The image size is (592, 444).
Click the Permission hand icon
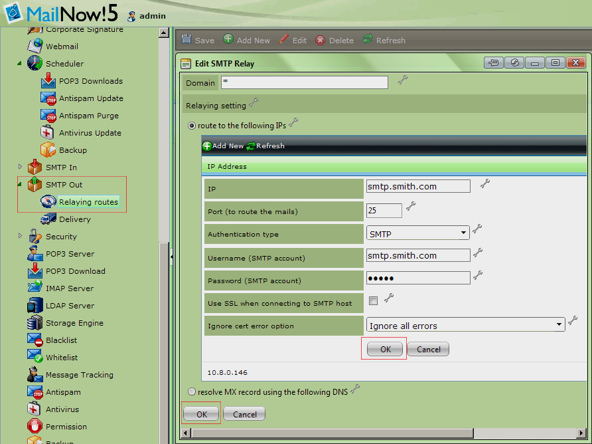(35, 426)
